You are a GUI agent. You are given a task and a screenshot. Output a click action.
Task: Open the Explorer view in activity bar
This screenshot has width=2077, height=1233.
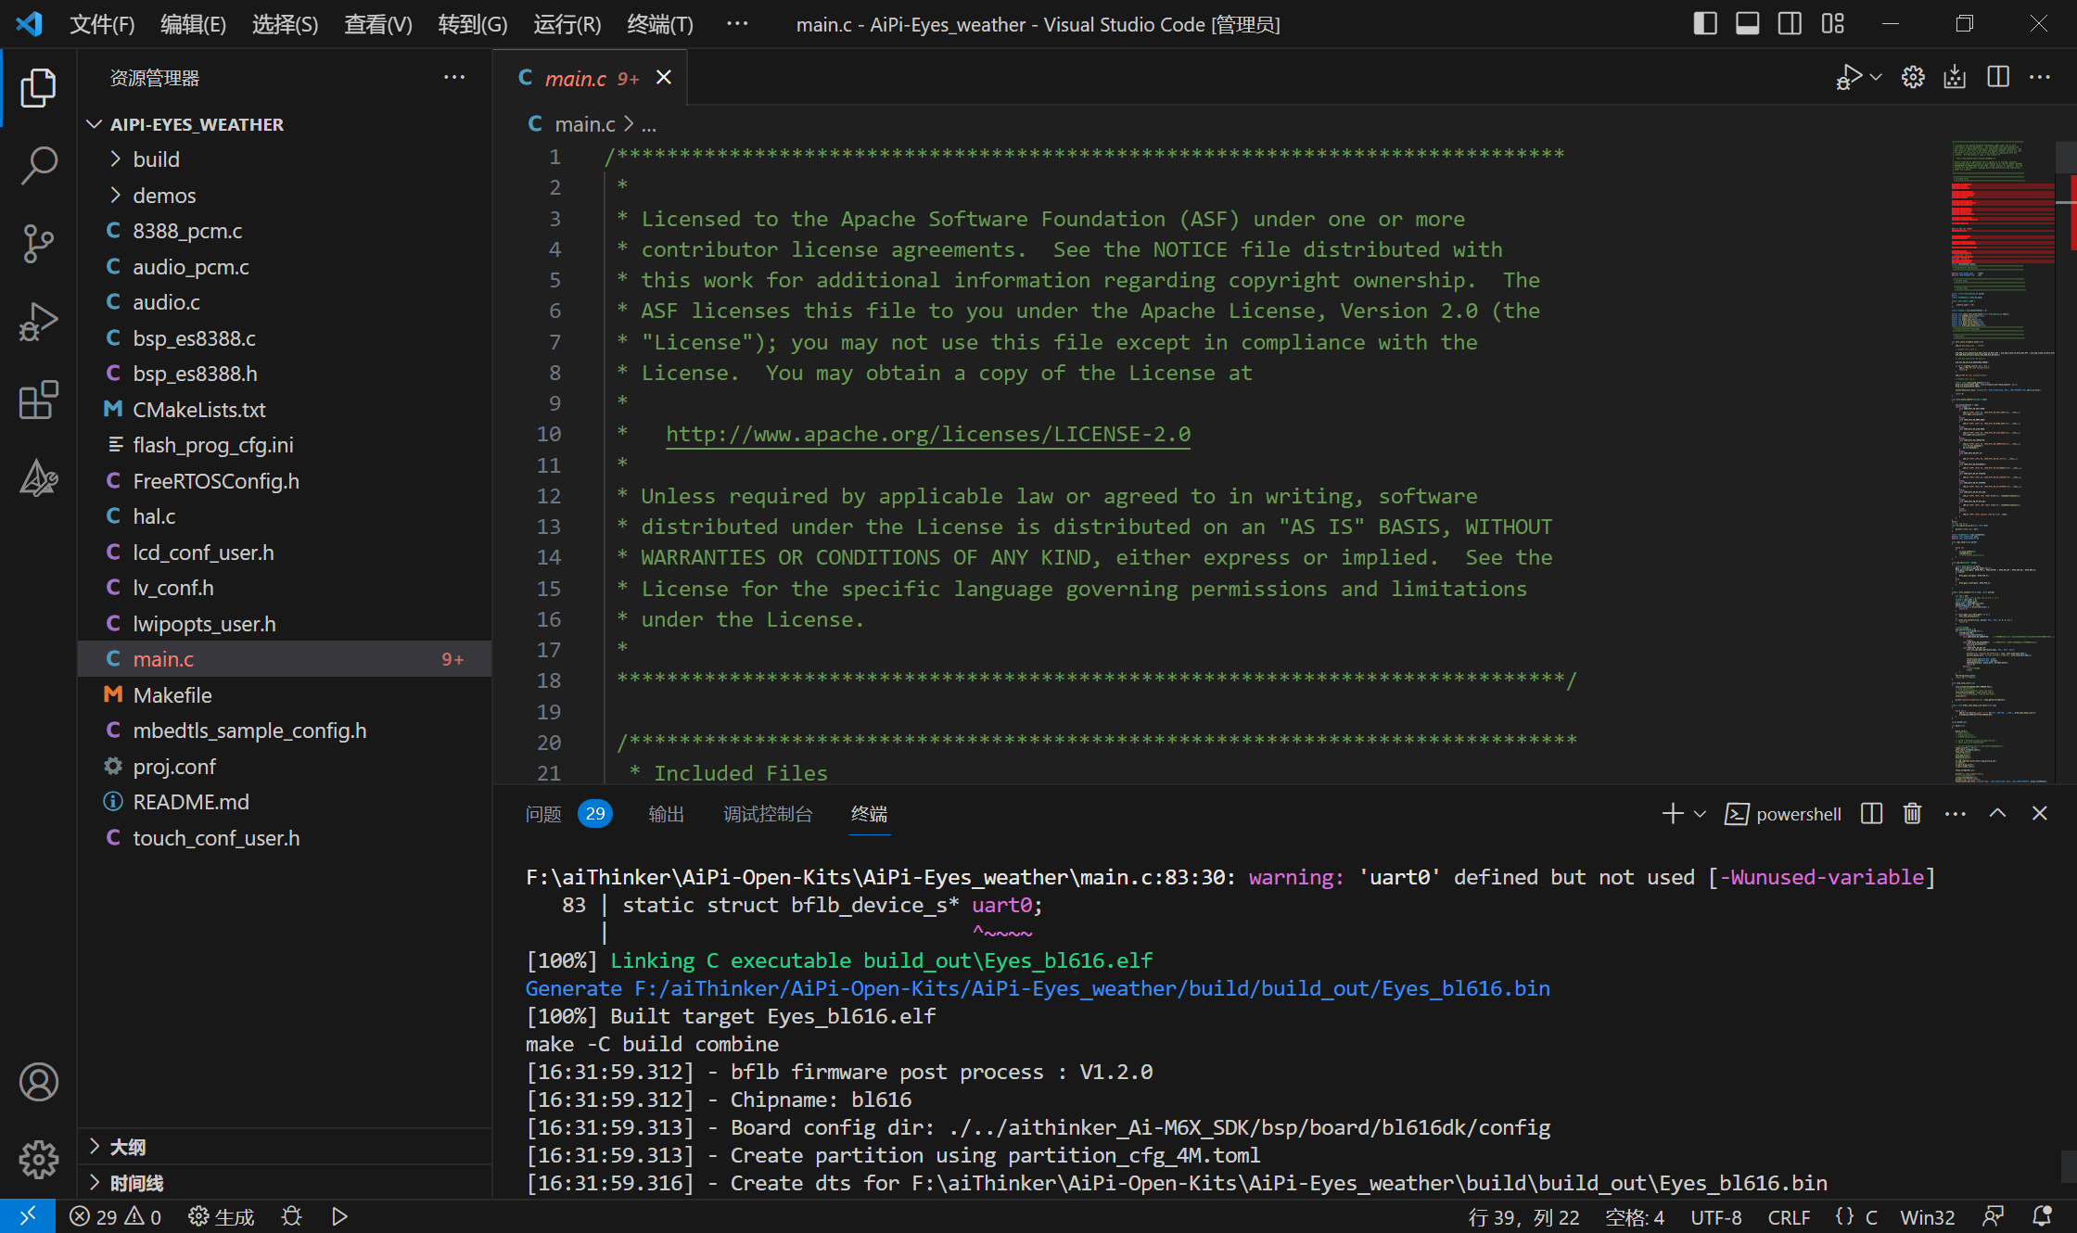tap(38, 88)
